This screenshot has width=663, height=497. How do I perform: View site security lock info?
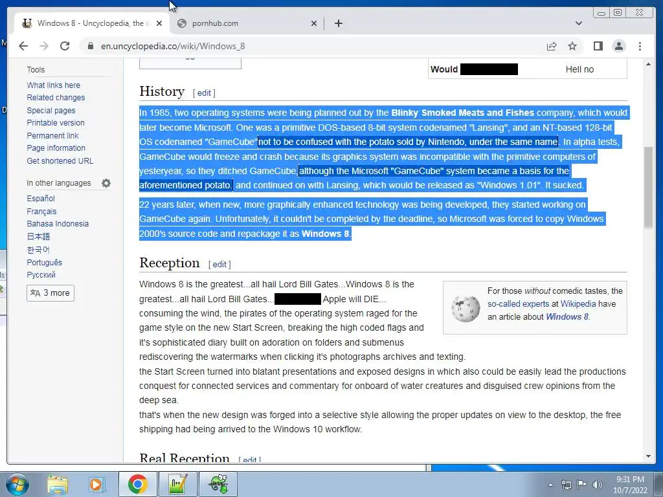coord(90,46)
